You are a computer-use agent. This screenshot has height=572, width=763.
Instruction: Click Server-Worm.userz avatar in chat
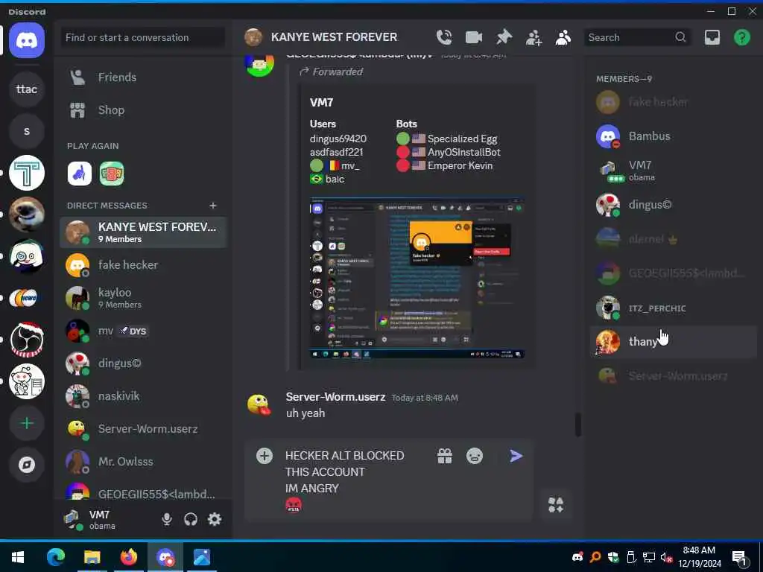click(x=259, y=404)
